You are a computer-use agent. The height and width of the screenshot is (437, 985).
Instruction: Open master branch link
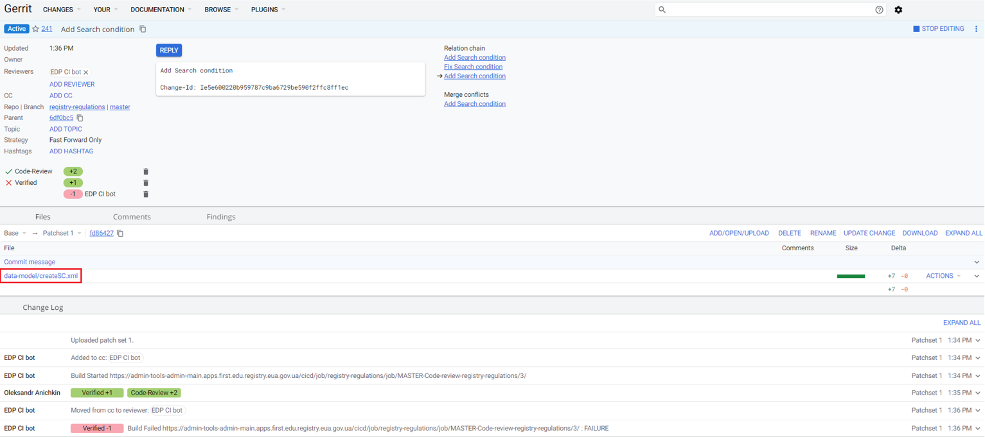[120, 107]
